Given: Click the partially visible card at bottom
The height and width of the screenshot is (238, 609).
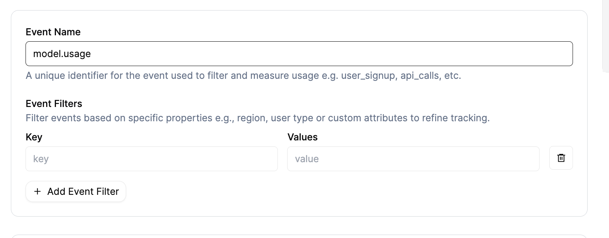Looking at the screenshot, I should pyautogui.click(x=299, y=236).
